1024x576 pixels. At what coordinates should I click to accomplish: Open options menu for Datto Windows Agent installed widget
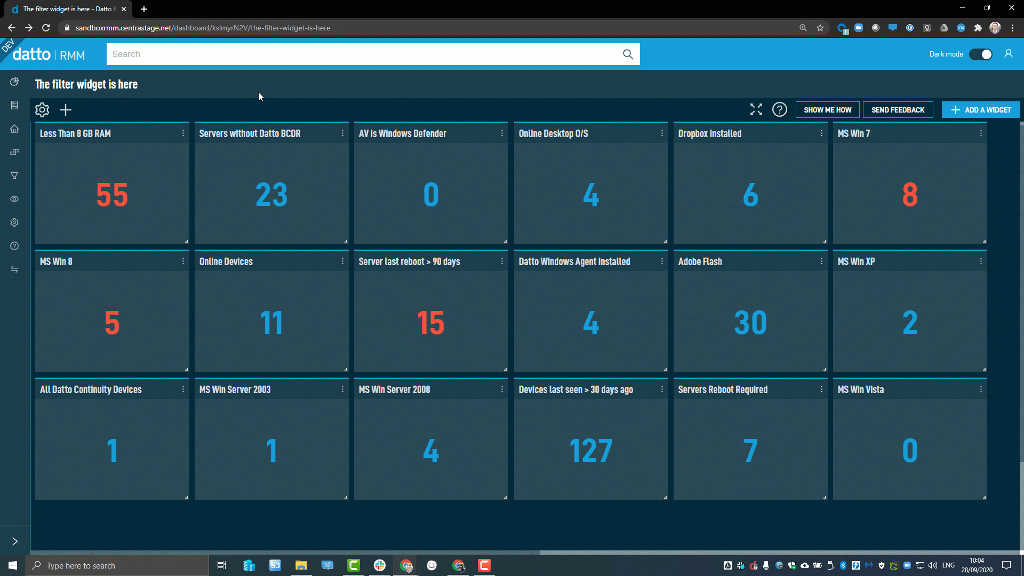pos(662,261)
